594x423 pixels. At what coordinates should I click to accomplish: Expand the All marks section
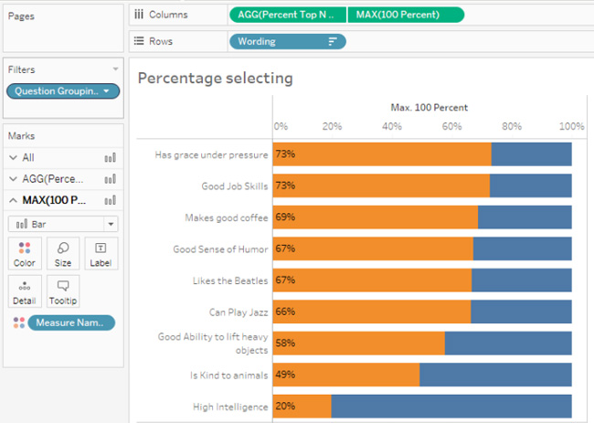click(x=13, y=158)
